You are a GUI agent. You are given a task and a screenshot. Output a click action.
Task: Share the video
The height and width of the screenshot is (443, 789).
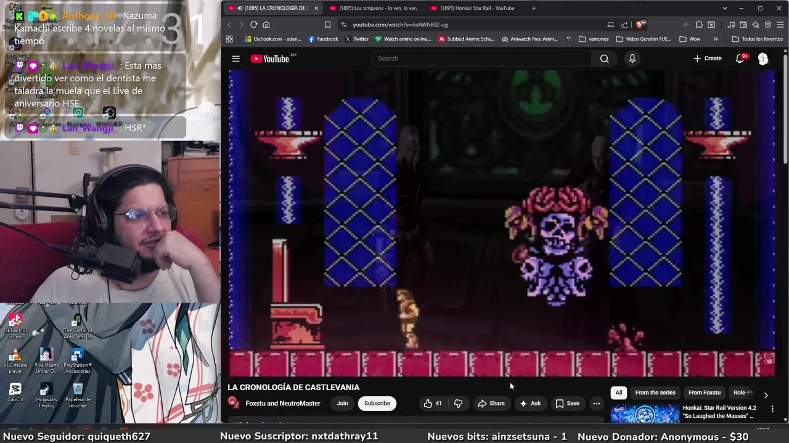[x=491, y=404]
